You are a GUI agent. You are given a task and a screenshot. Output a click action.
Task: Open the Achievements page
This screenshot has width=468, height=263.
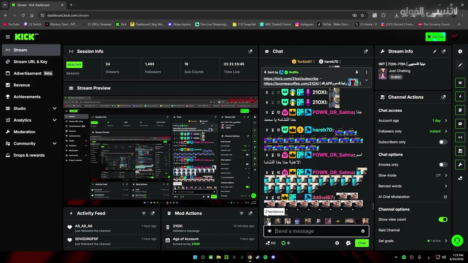[x=31, y=97]
